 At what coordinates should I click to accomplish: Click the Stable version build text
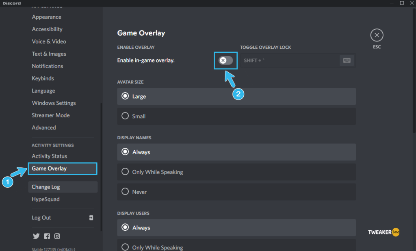pyautogui.click(x=53, y=249)
